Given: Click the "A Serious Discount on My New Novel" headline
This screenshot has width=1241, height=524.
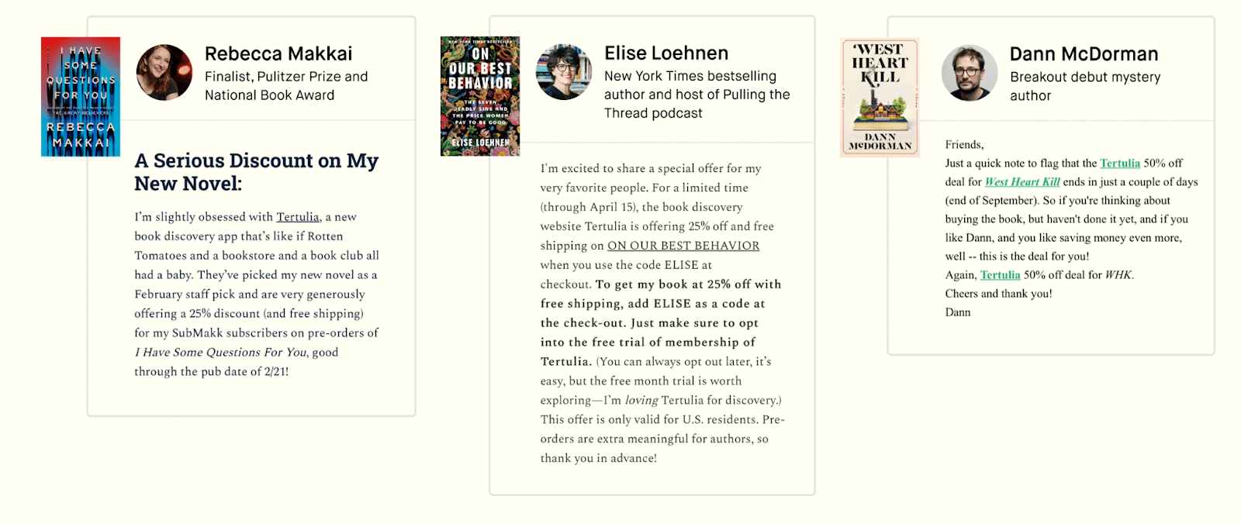Looking at the screenshot, I should pyautogui.click(x=256, y=172).
